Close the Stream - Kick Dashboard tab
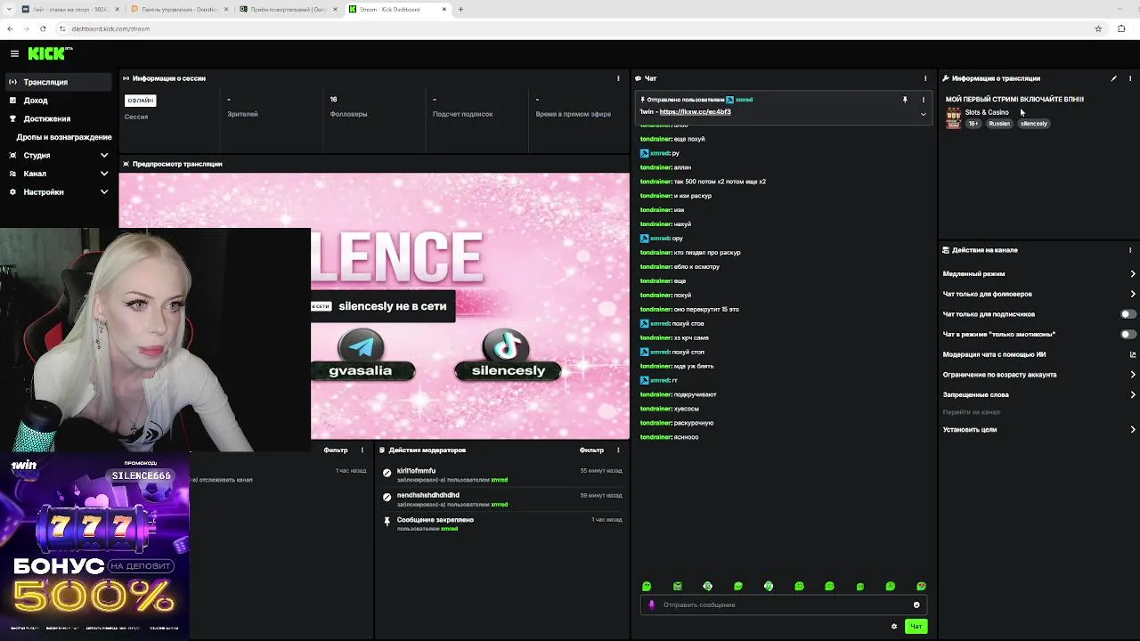The image size is (1140, 641). [x=444, y=9]
